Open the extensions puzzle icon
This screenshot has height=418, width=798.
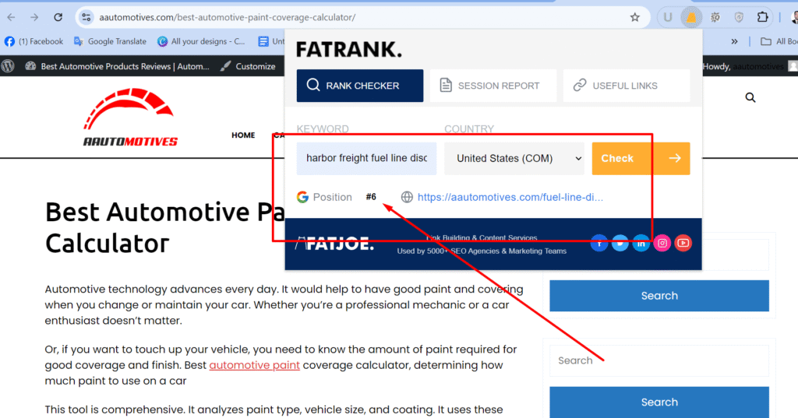[762, 17]
